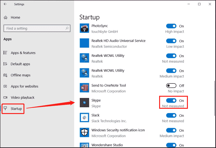Click the Realtek HD Audio blue icon

coord(84,43)
